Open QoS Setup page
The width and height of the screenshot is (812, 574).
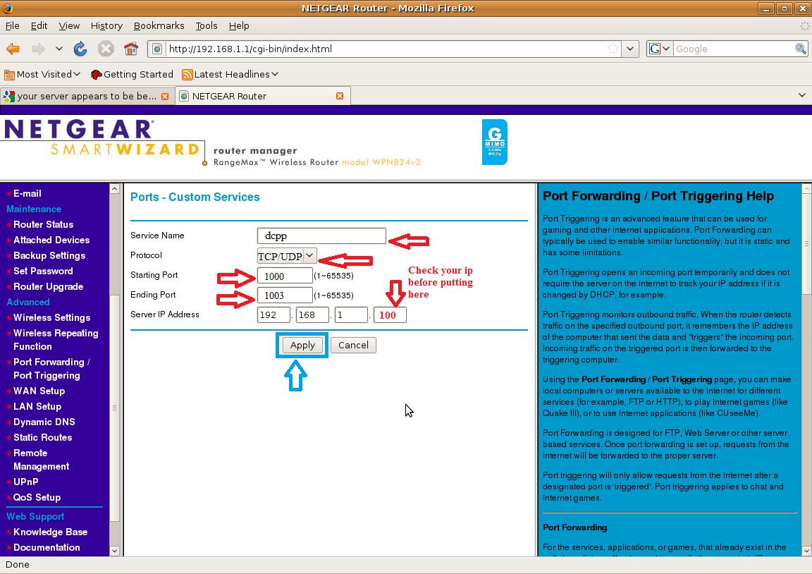click(37, 497)
